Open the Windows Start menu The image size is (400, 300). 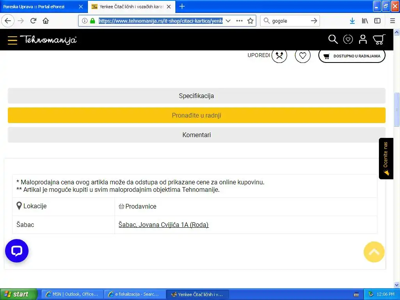(19, 294)
